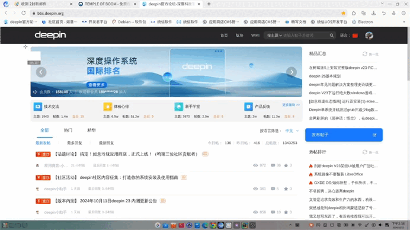Image resolution: width=410 pixels, height=230 pixels.
Task: Refresh the 热帖排行 list with 换一批 icon
Action: pos(365,152)
